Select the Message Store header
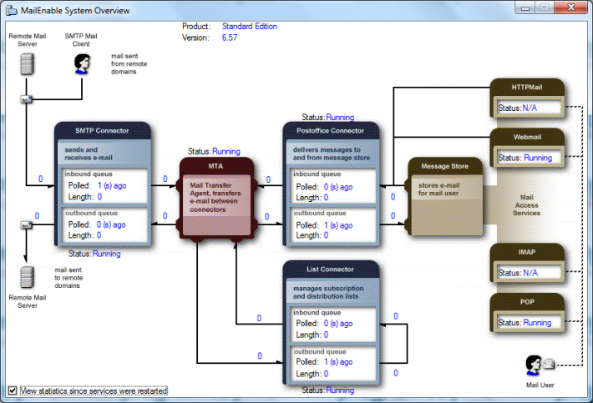Screen dimensions: 593x403 coord(444,166)
